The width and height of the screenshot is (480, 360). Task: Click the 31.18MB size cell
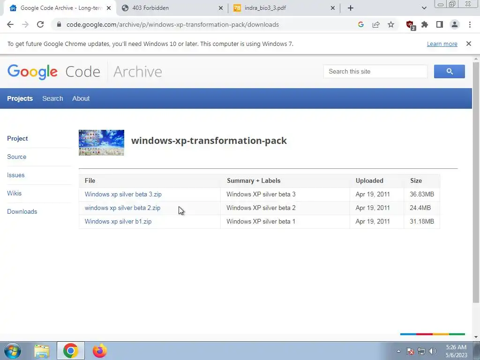point(422,221)
